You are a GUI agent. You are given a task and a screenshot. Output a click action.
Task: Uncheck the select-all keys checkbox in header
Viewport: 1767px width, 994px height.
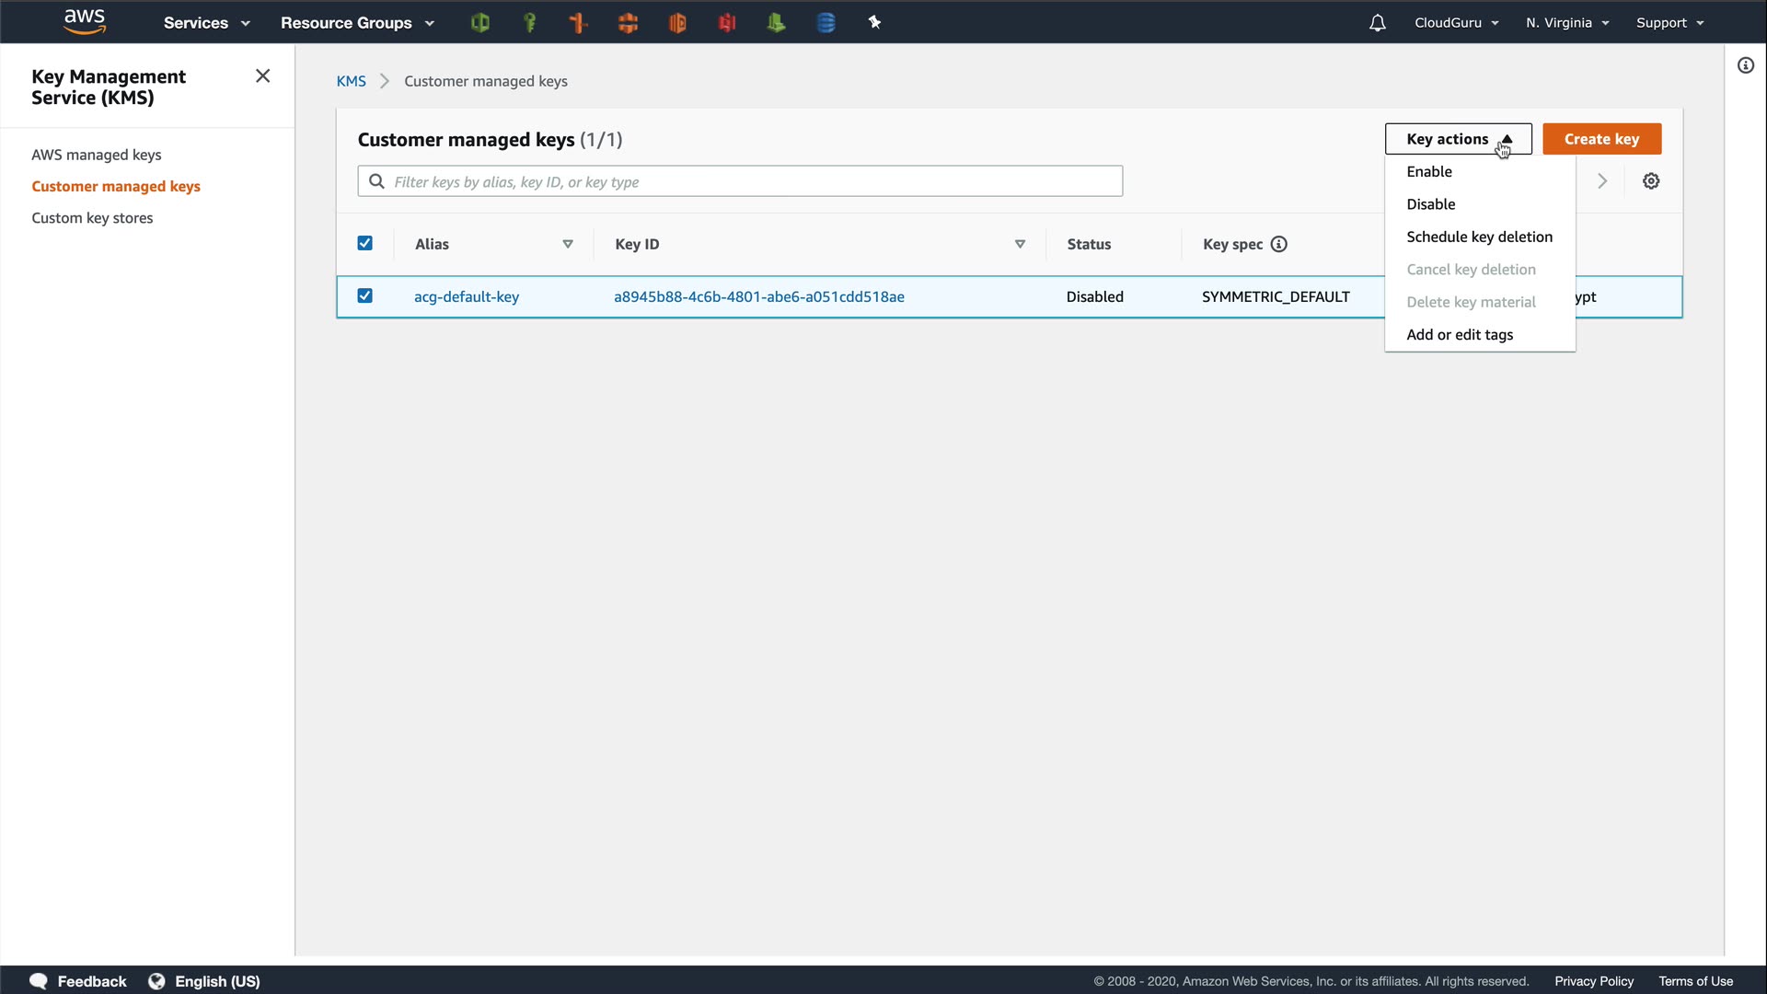pos(364,243)
